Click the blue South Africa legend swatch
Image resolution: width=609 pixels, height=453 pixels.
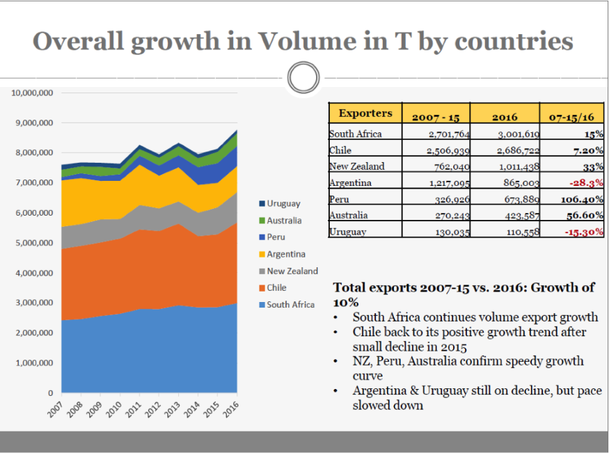pos(262,305)
